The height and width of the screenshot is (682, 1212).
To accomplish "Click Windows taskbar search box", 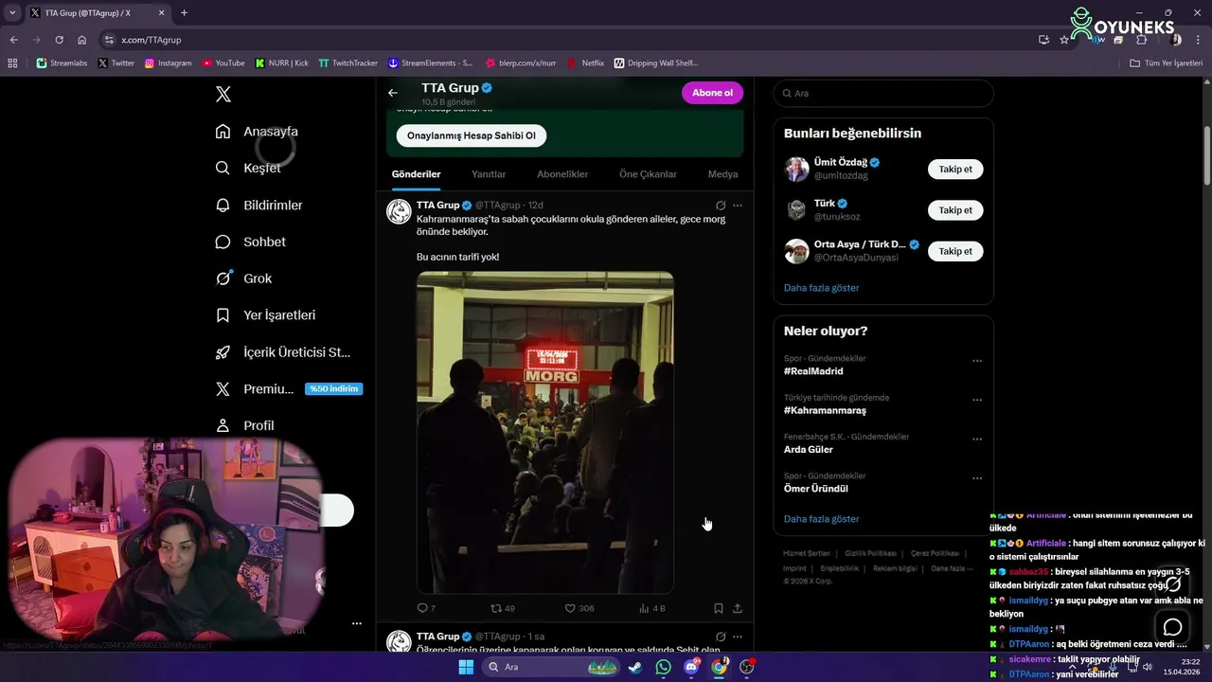I will point(553,667).
